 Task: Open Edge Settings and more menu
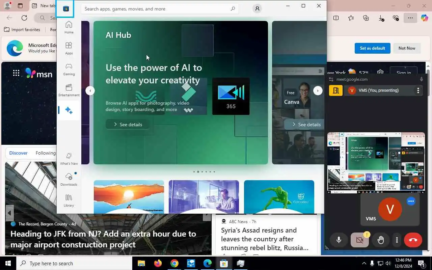point(410,18)
